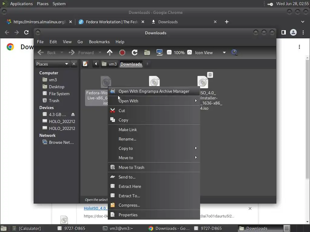
Task: Choose Properties in context menu
Action: tap(154, 215)
